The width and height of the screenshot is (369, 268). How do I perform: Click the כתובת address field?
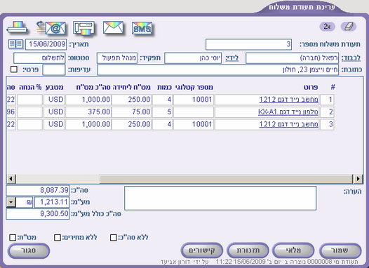(218, 70)
